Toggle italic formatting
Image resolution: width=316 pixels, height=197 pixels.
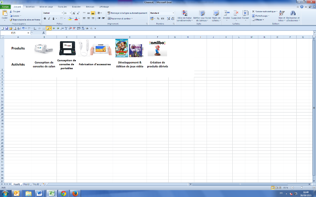pyautogui.click(x=49, y=18)
